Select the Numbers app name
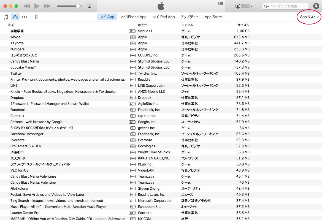The image size is (322, 220). 17,49
